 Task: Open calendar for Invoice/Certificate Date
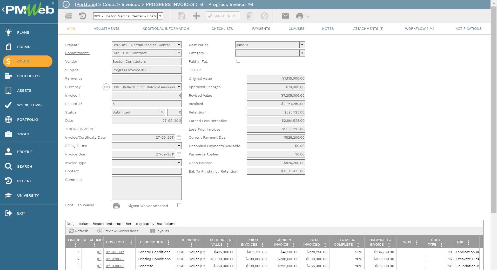point(179,137)
